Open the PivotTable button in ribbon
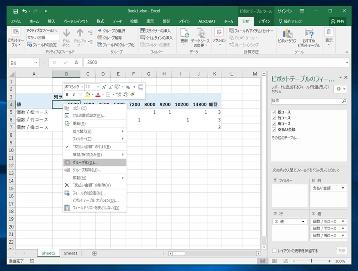The image size is (358, 271). pos(16,38)
